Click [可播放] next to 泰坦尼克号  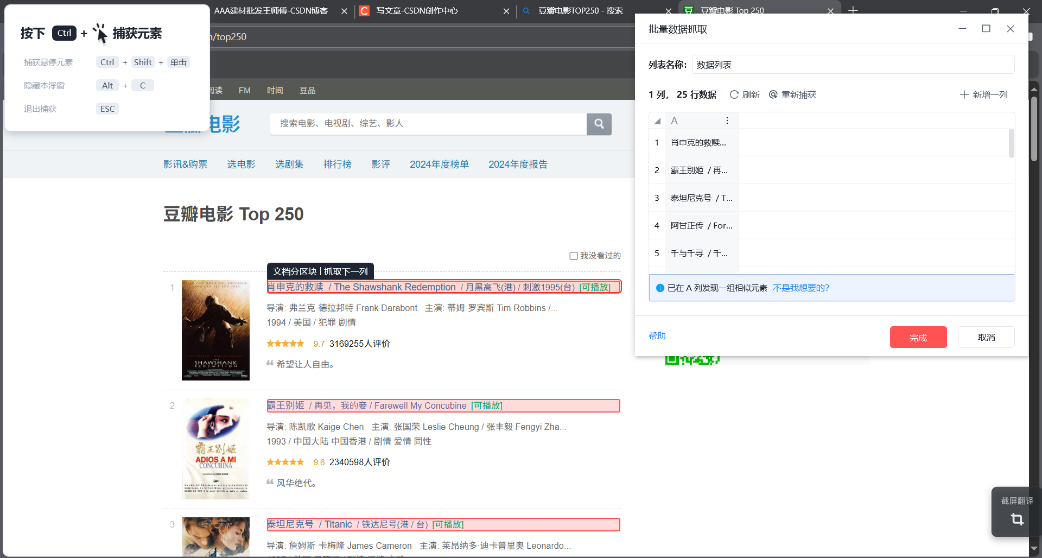(x=448, y=524)
